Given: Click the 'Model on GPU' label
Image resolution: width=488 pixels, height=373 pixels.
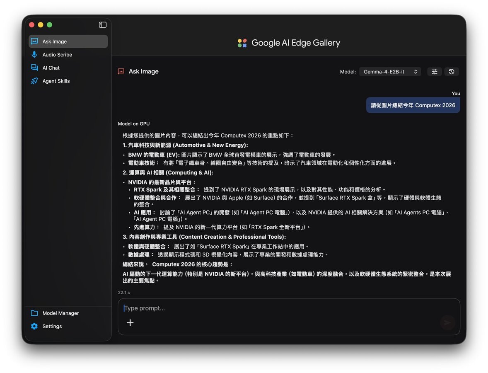Looking at the screenshot, I should [x=134, y=124].
